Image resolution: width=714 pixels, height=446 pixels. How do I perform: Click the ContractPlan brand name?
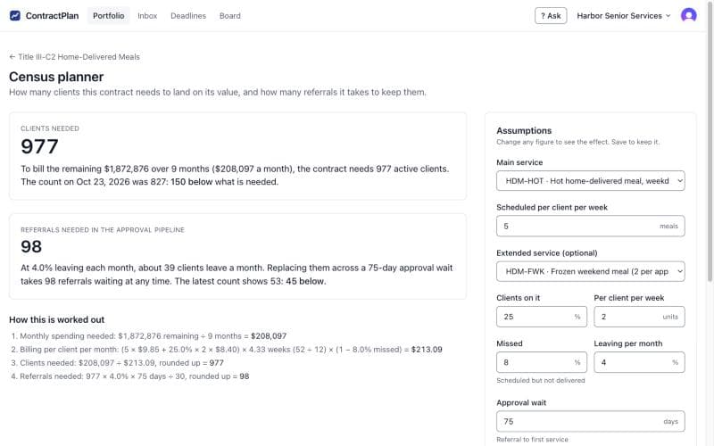click(x=52, y=15)
